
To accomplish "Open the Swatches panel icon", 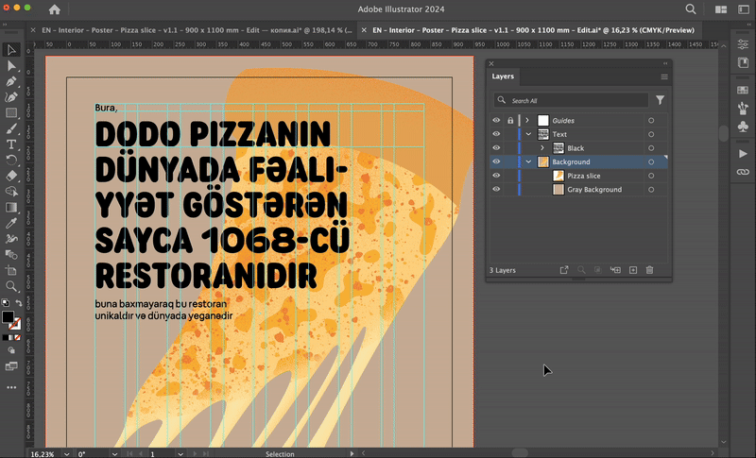I will [x=743, y=90].
